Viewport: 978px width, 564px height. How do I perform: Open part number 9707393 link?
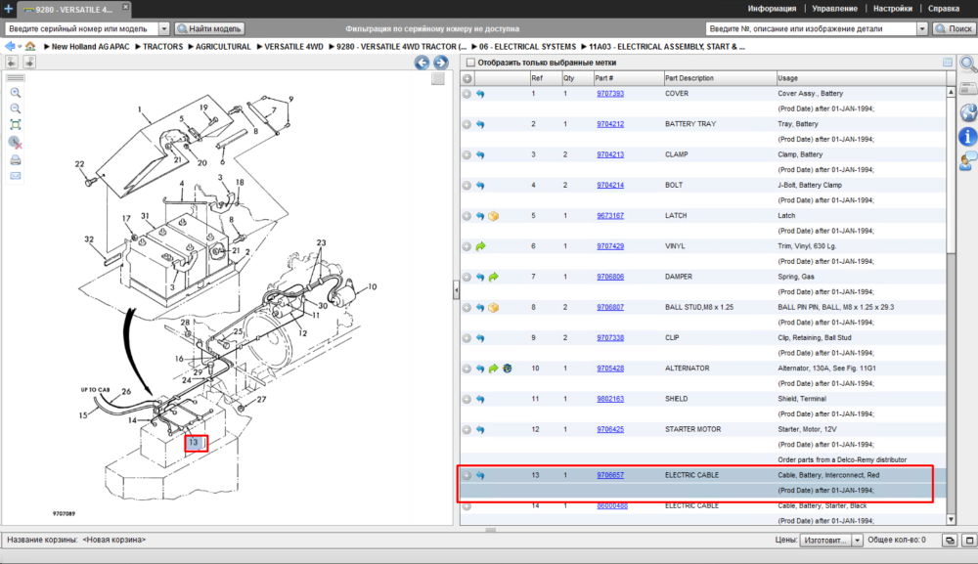[x=610, y=94]
